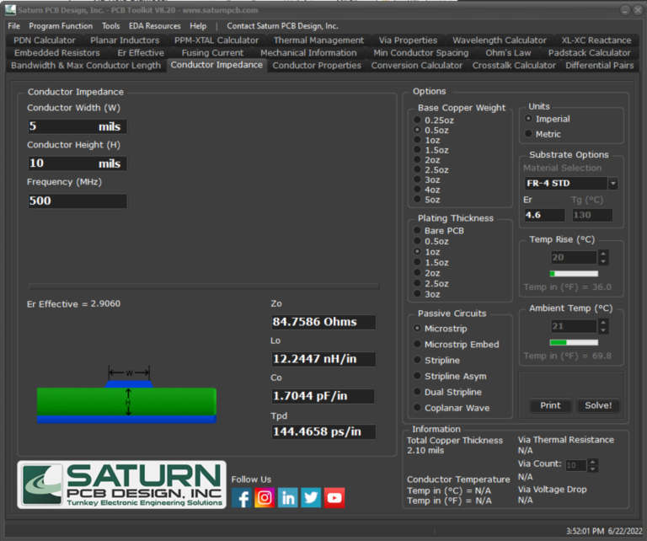This screenshot has width=647, height=541.
Task: Switch to the Differential Pairs tab
Action: coord(599,66)
